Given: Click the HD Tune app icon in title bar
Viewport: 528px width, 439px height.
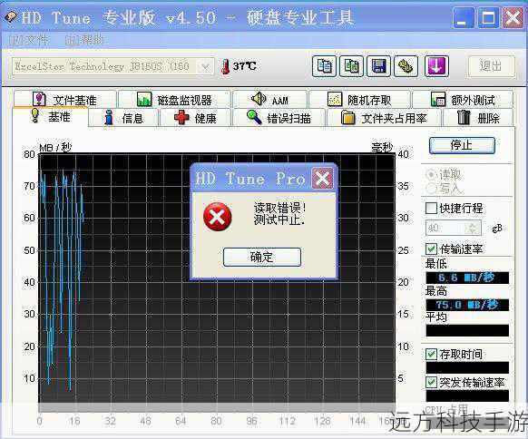Looking at the screenshot, I should point(11,16).
